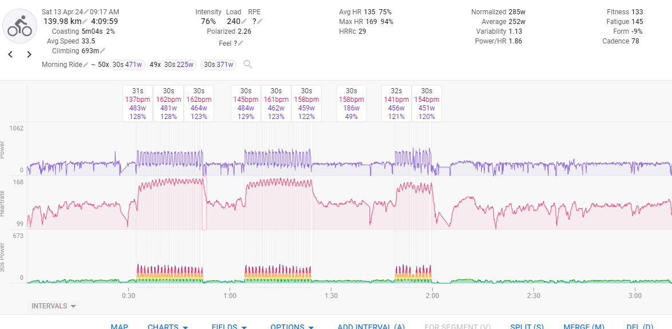
Task: Select the 31s 483w first interval label
Action: [x=138, y=104]
